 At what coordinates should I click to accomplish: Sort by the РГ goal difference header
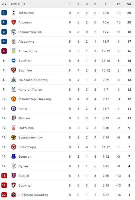[118, 4]
